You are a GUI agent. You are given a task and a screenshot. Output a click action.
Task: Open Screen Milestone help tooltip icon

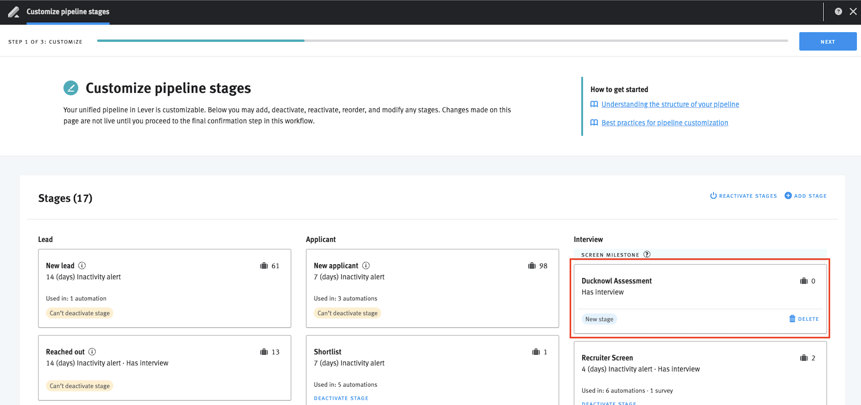pyautogui.click(x=647, y=254)
